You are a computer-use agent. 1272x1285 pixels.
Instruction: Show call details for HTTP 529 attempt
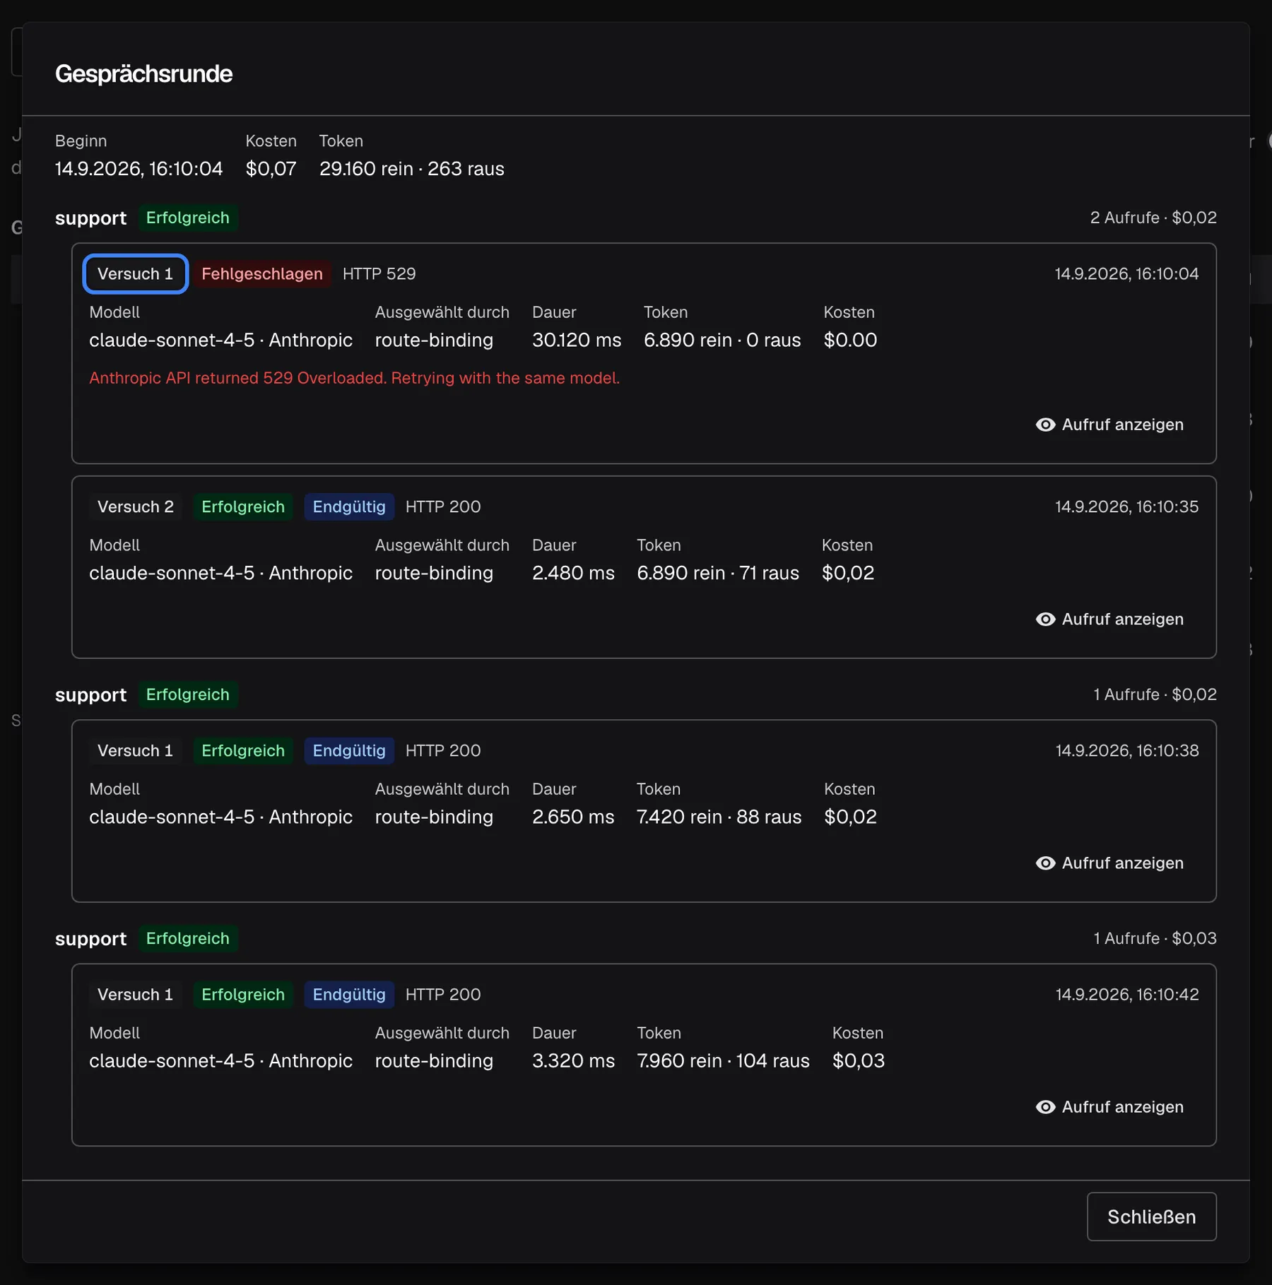[1109, 425]
